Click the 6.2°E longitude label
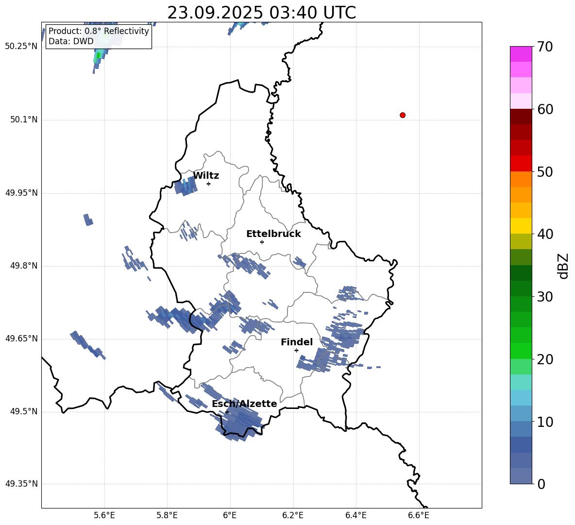Image resolution: width=575 pixels, height=525 pixels. click(293, 515)
